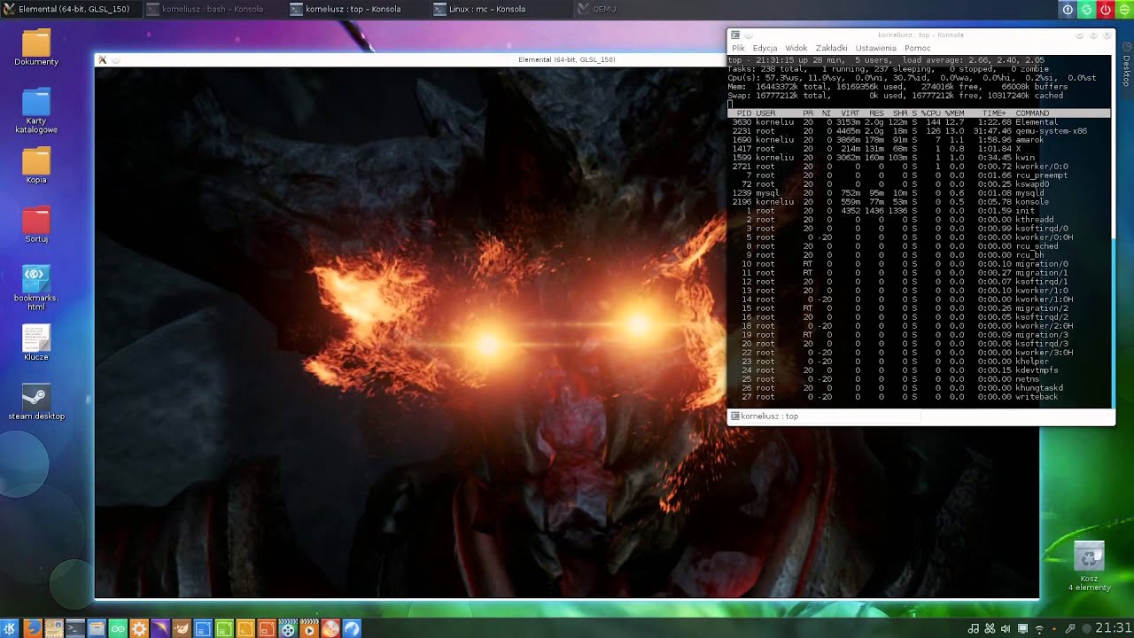Launch the terminal from the bottom panel
The width and height of the screenshot is (1134, 638).
pyautogui.click(x=75, y=629)
